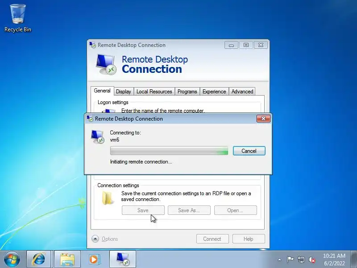Cancel the connection to vm6
The image size is (357, 268).
coord(249,151)
